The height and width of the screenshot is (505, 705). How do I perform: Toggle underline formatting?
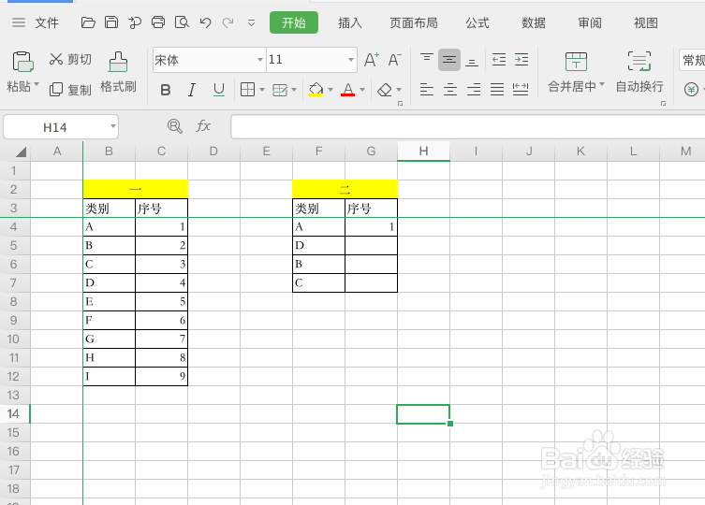coord(219,90)
